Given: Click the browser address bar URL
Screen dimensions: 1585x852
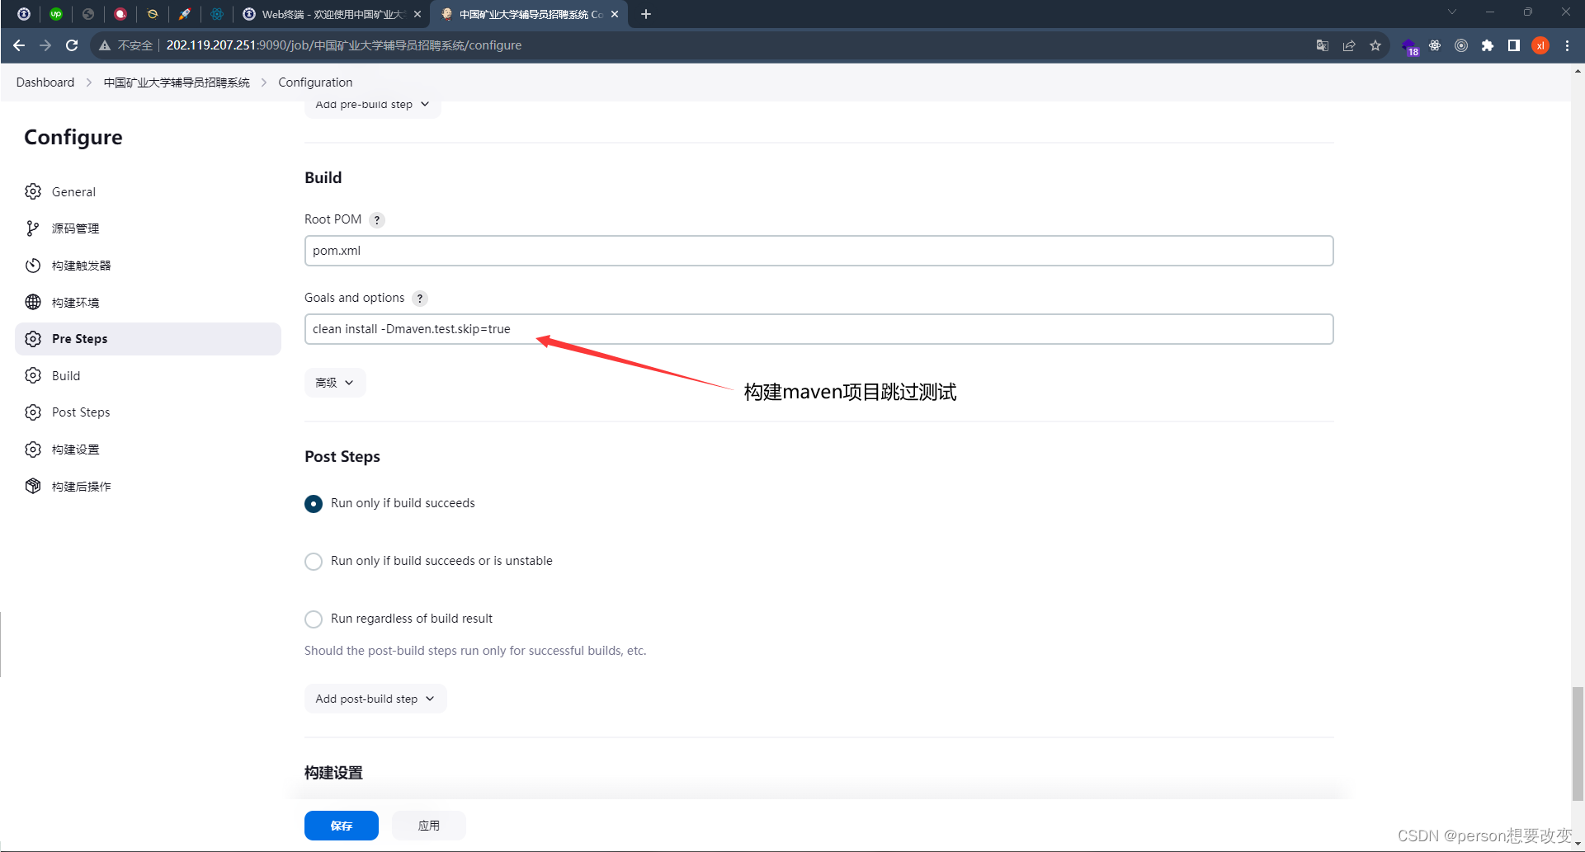Looking at the screenshot, I should point(344,45).
